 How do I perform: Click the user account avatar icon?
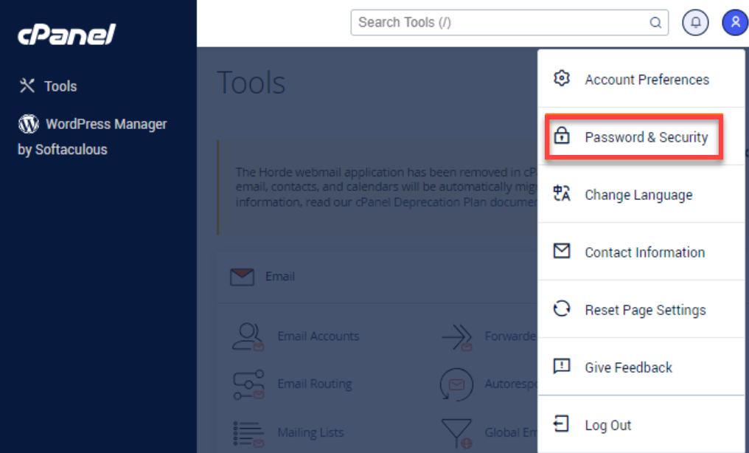pos(734,23)
